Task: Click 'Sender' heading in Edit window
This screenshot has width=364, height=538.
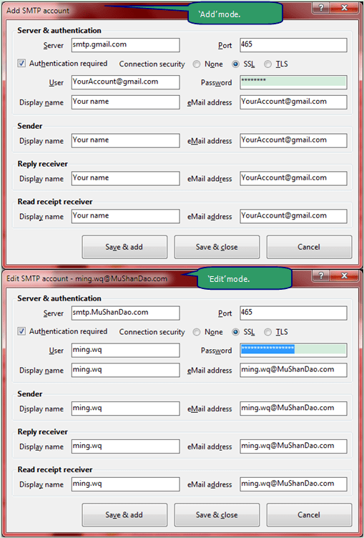Action: (x=30, y=394)
